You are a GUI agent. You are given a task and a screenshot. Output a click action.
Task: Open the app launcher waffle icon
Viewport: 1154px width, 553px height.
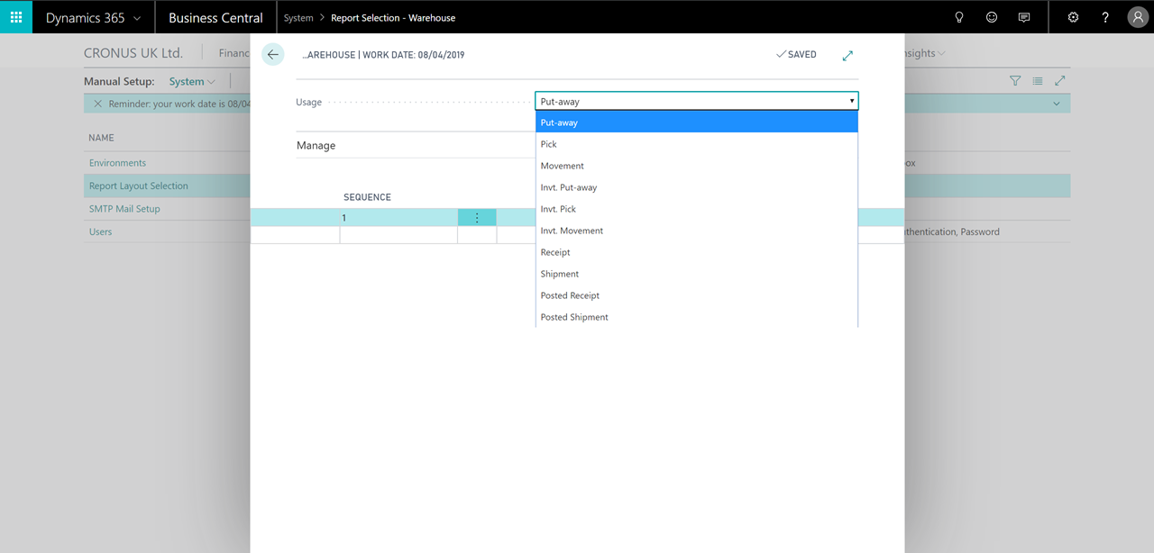16,17
